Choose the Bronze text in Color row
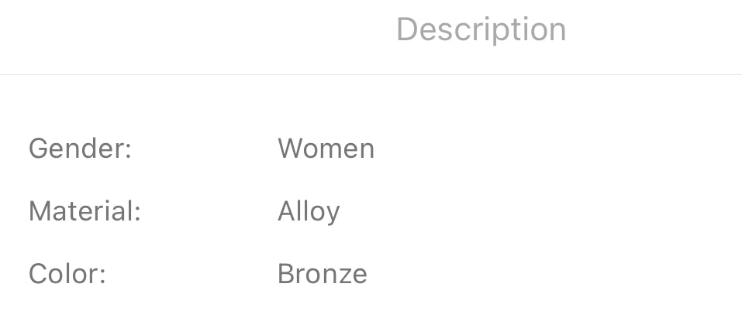The height and width of the screenshot is (311, 742). click(322, 274)
